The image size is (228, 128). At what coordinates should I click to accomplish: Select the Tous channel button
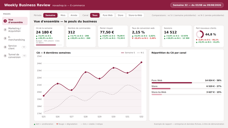95,15
